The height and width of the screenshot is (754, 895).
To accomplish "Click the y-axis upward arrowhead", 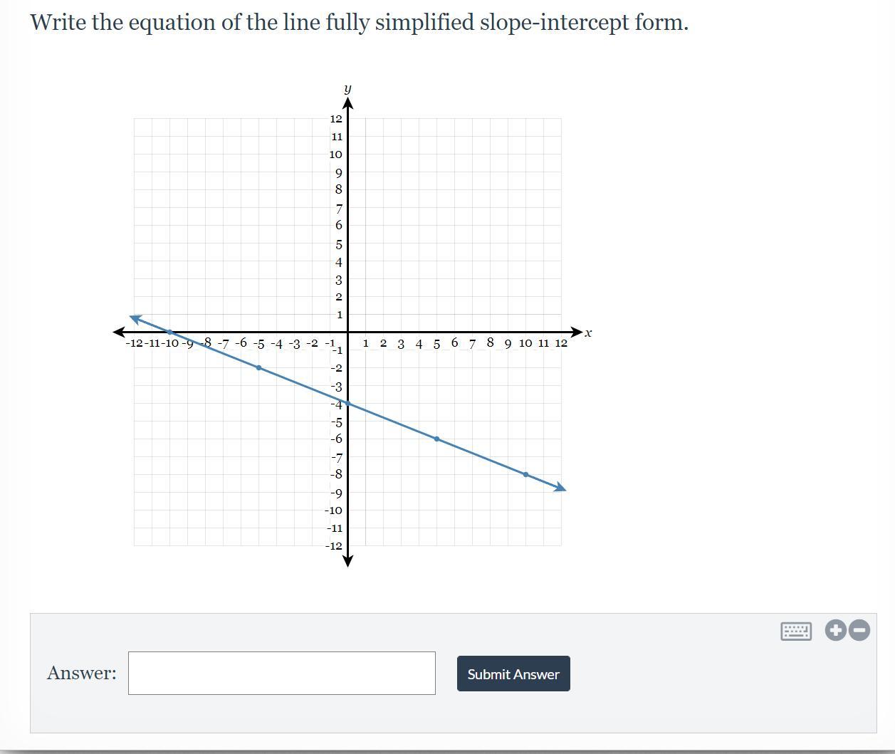I will [x=347, y=104].
